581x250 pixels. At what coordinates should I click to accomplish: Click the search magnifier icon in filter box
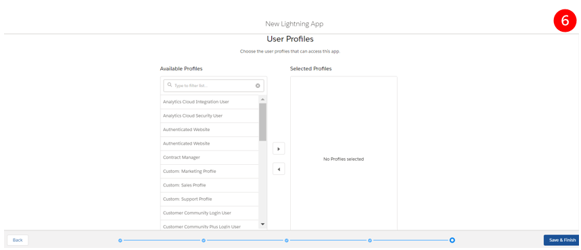170,85
